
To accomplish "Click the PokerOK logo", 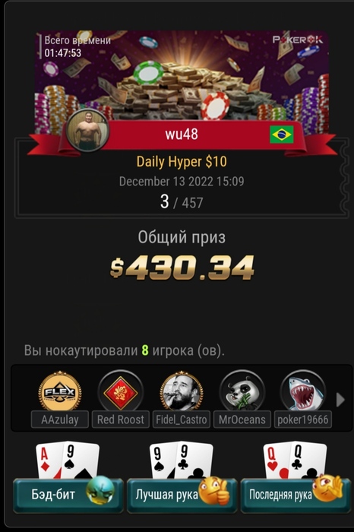I will tap(298, 40).
